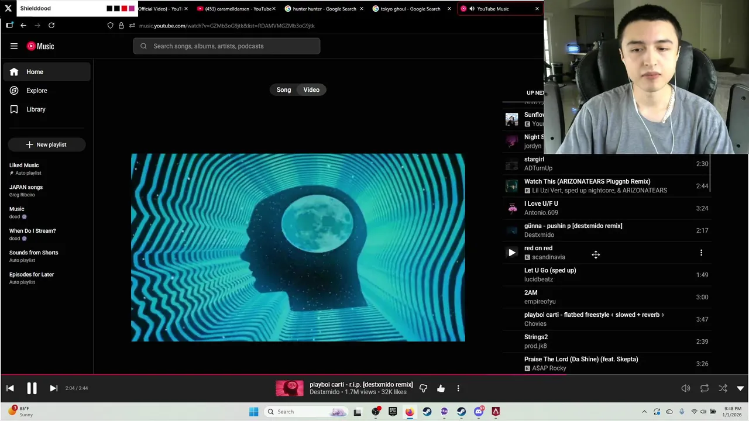749x421 pixels.
Task: Open the hamburger guide menu
Action: (x=14, y=46)
